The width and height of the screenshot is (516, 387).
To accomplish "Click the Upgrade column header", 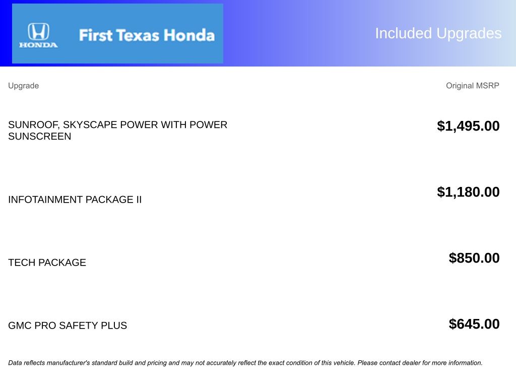I will [x=23, y=86].
